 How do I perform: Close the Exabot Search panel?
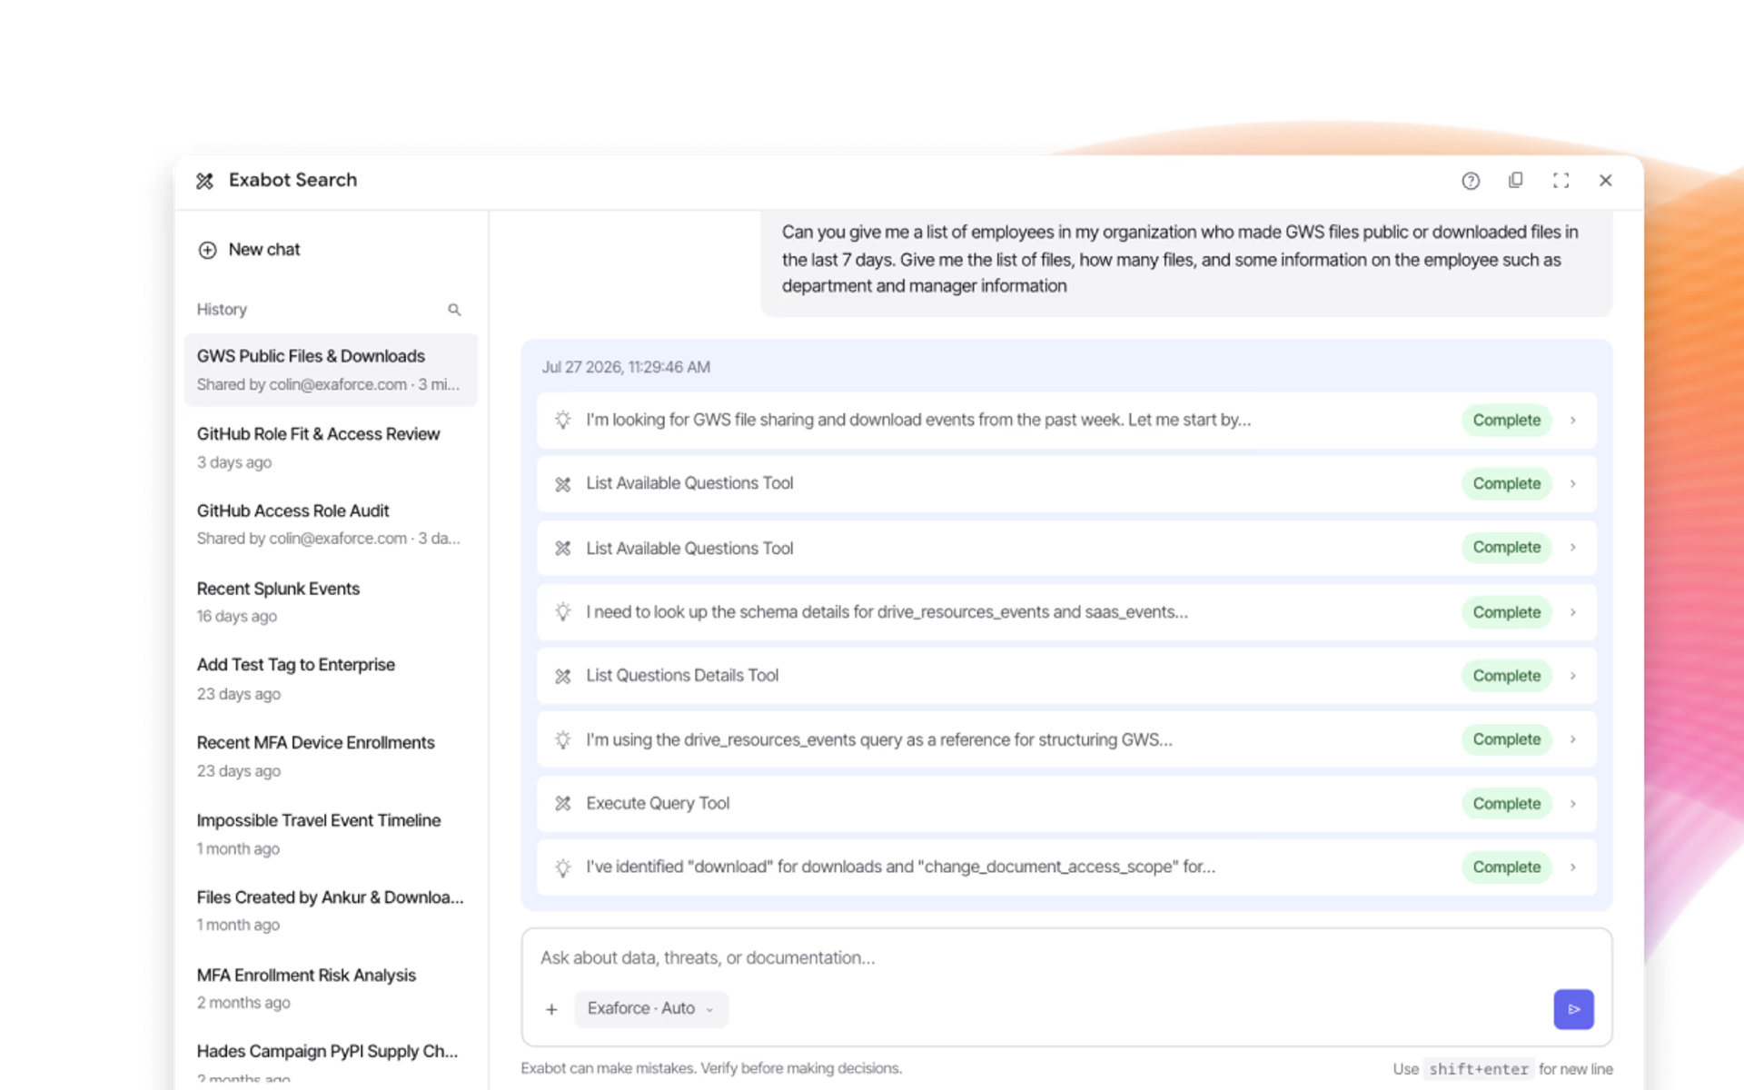click(x=1605, y=181)
